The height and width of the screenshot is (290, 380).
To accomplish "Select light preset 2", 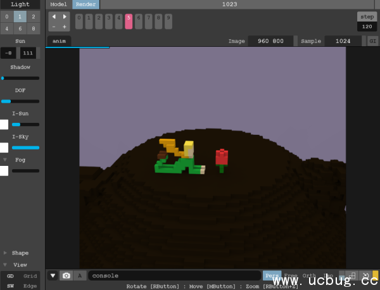I will click(x=34, y=16).
